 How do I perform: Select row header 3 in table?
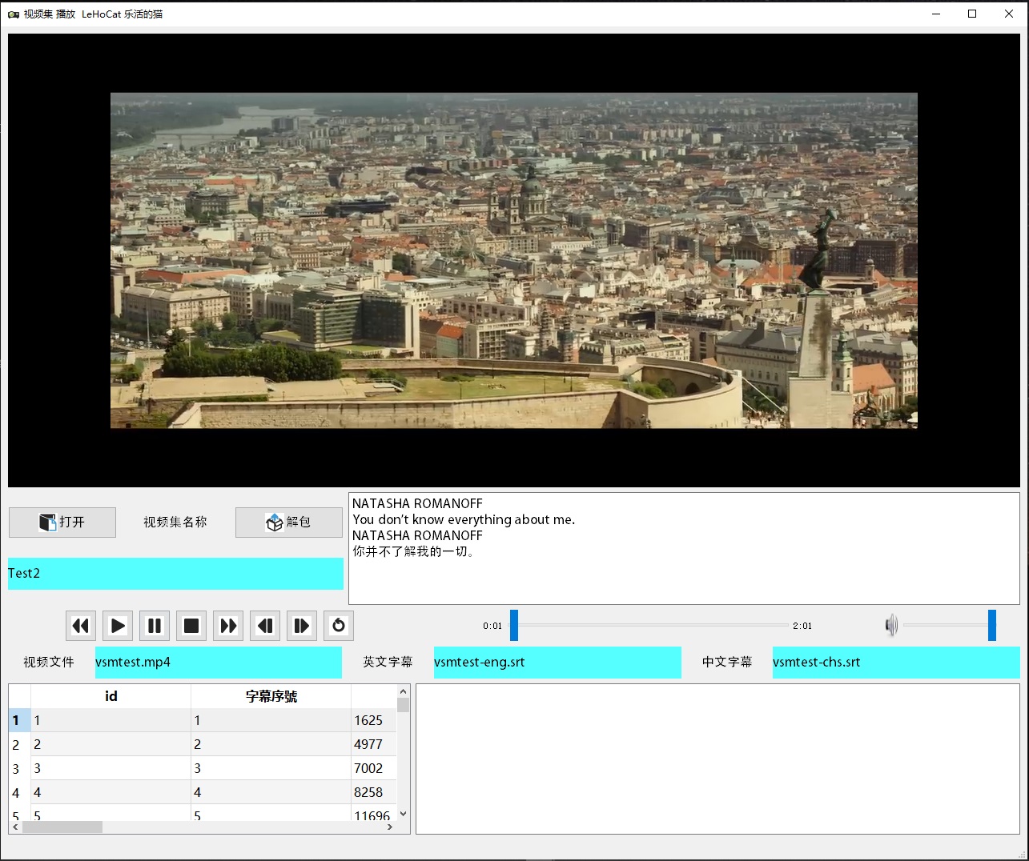19,768
